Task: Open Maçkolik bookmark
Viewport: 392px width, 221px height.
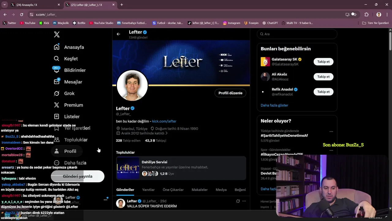Action: [61, 23]
